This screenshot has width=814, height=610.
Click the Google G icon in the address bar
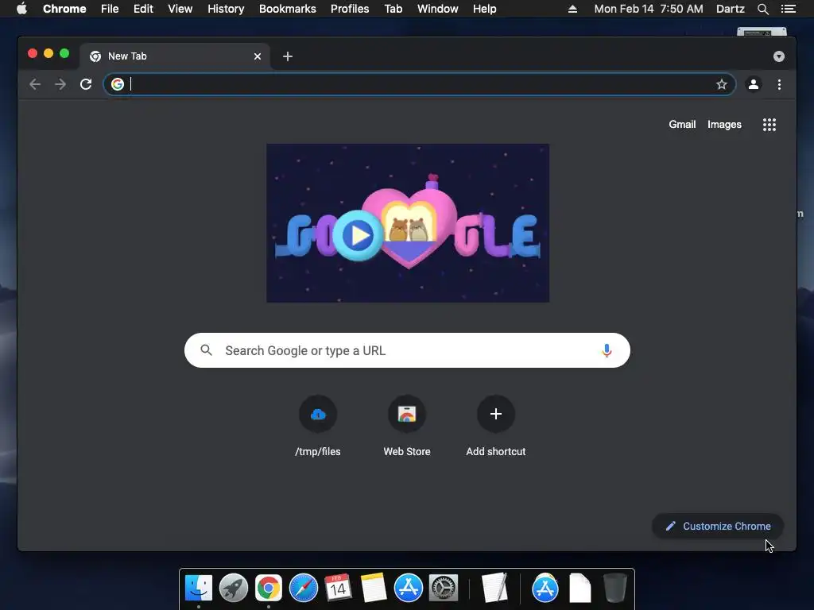pyautogui.click(x=118, y=84)
